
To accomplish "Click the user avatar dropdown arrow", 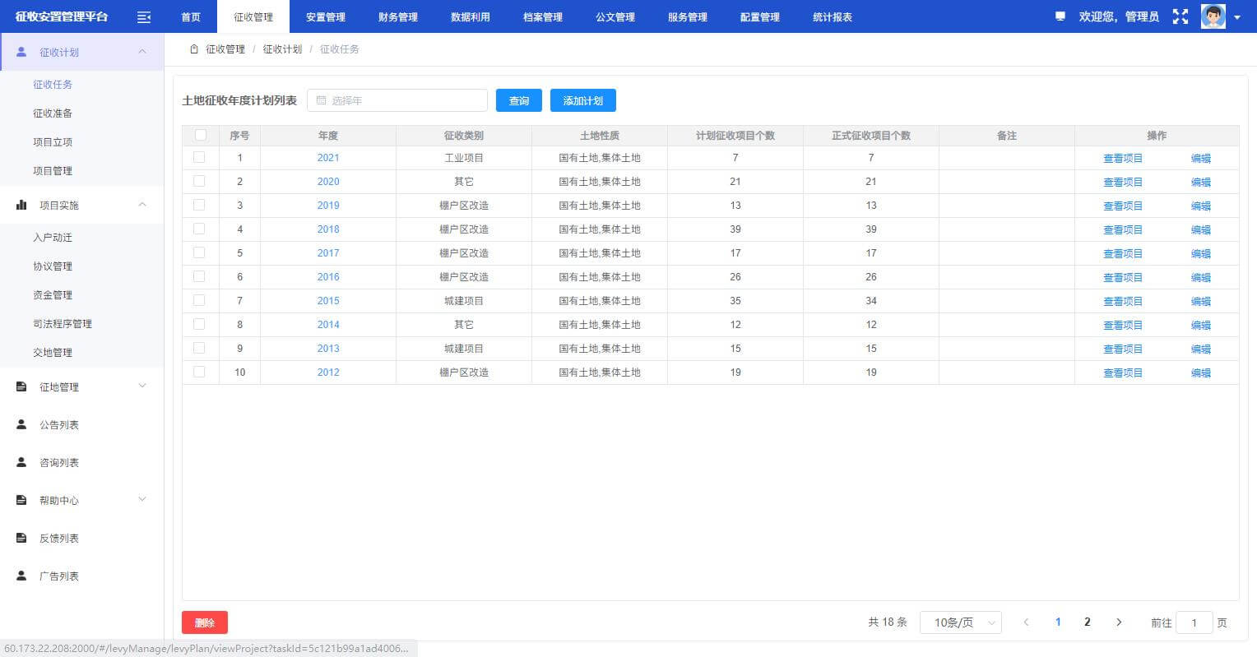I will (1237, 16).
